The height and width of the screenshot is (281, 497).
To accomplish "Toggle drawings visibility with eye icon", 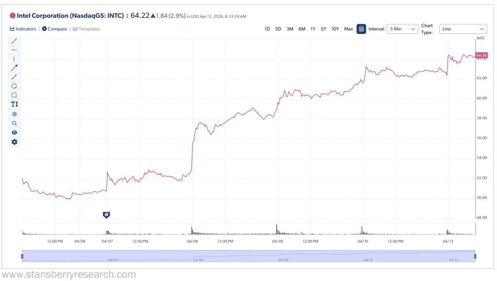I will tap(14, 132).
